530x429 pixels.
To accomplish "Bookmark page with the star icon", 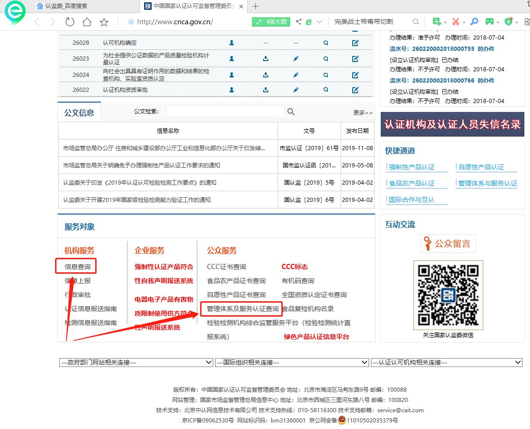I will pyautogui.click(x=104, y=22).
